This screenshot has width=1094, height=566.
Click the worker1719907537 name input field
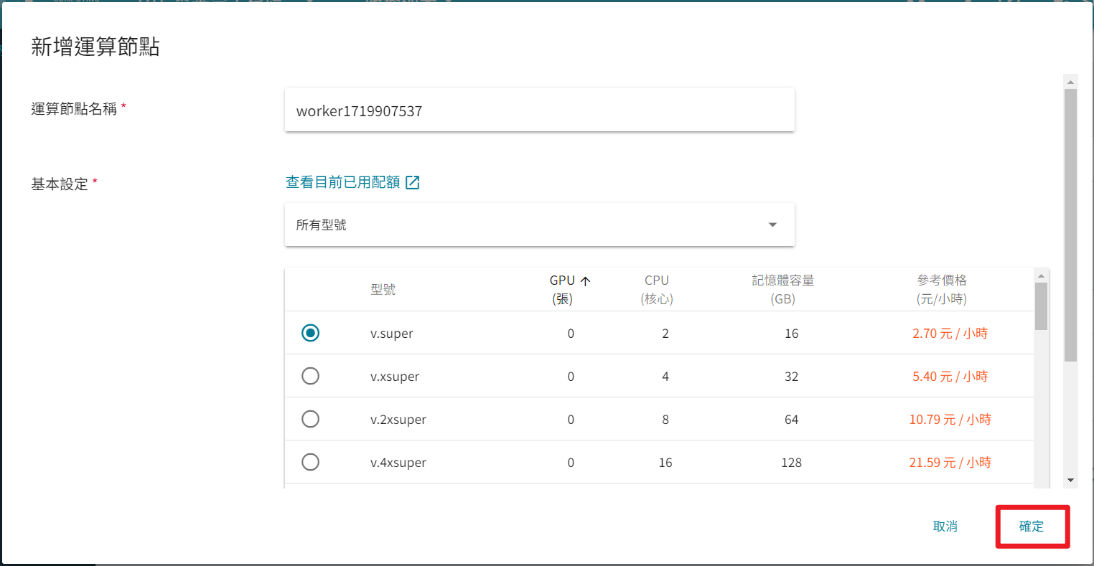pyautogui.click(x=540, y=110)
